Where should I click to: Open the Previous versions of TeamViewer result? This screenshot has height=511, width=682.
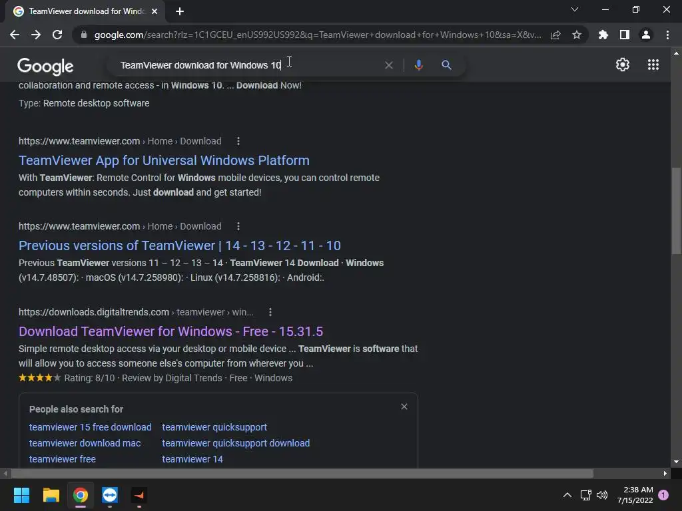[180, 246]
